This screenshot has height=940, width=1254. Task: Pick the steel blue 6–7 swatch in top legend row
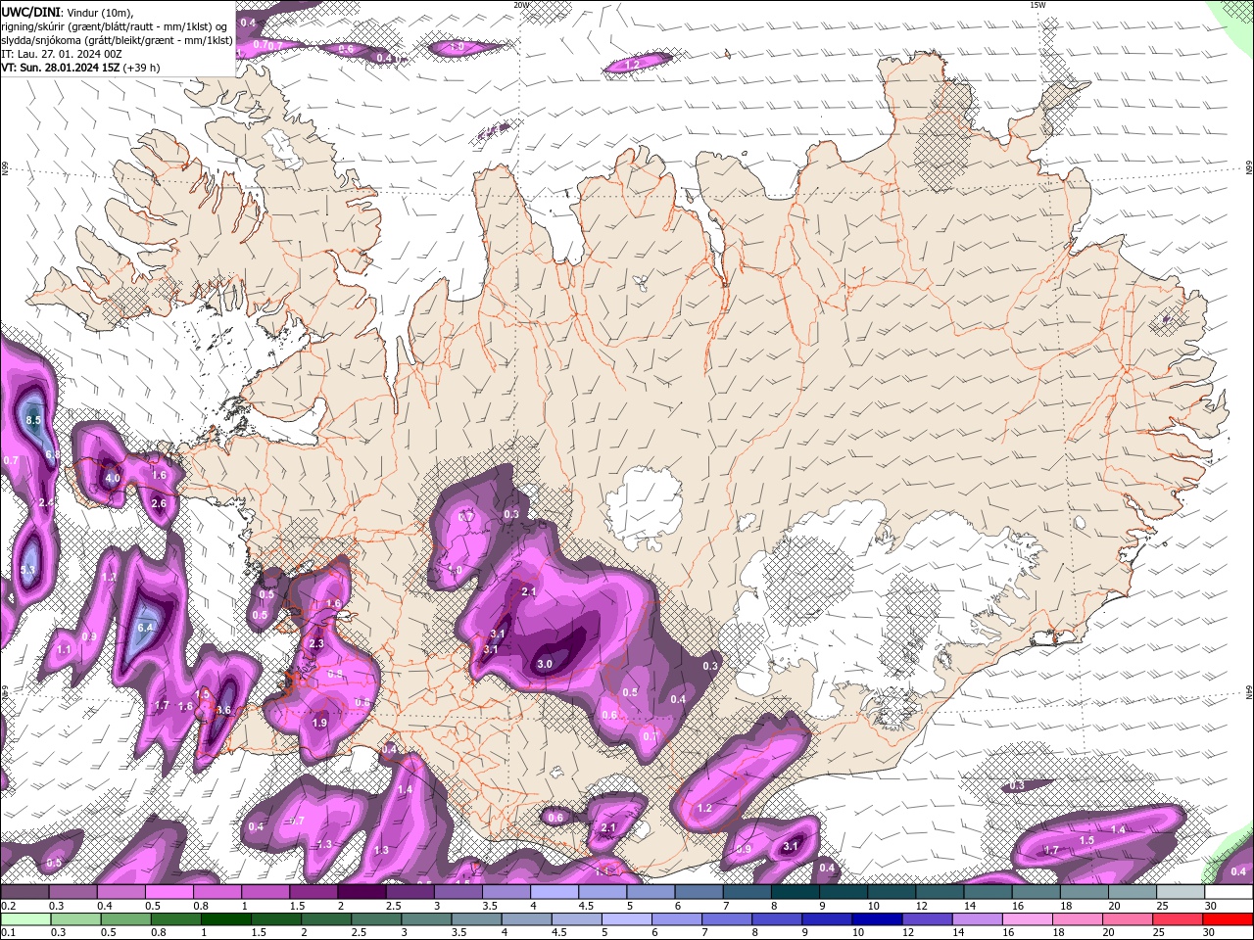click(699, 892)
